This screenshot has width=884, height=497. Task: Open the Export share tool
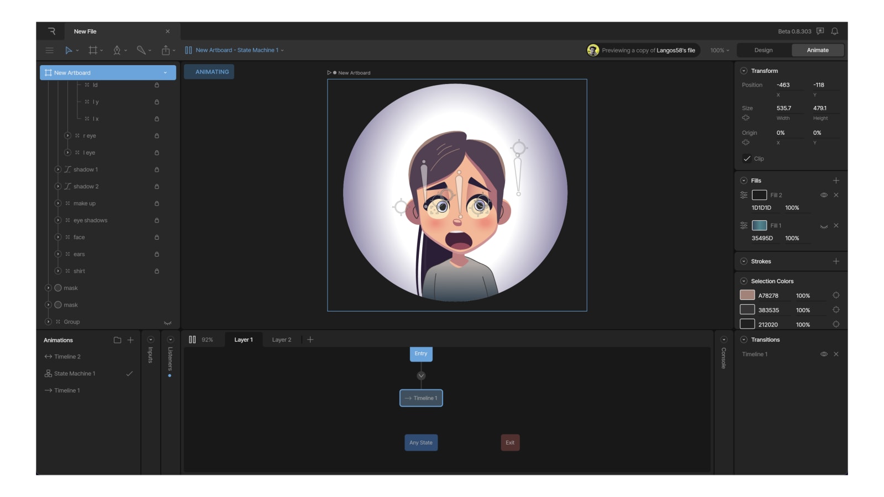pos(165,50)
